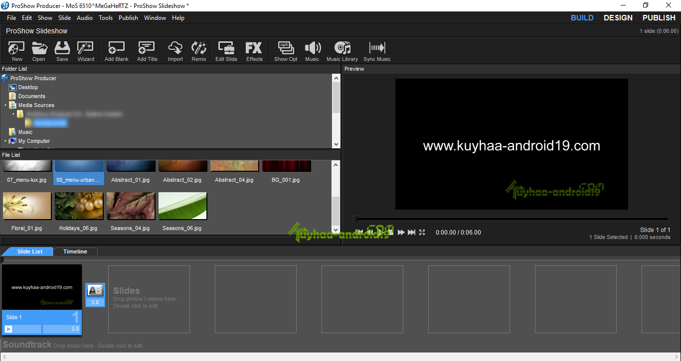Screen dimensions: 681x361
Task: Launch the Wizard tool
Action: (x=86, y=51)
